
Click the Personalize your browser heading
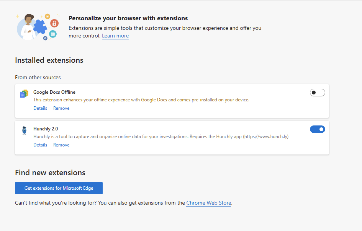pyautogui.click(x=128, y=18)
